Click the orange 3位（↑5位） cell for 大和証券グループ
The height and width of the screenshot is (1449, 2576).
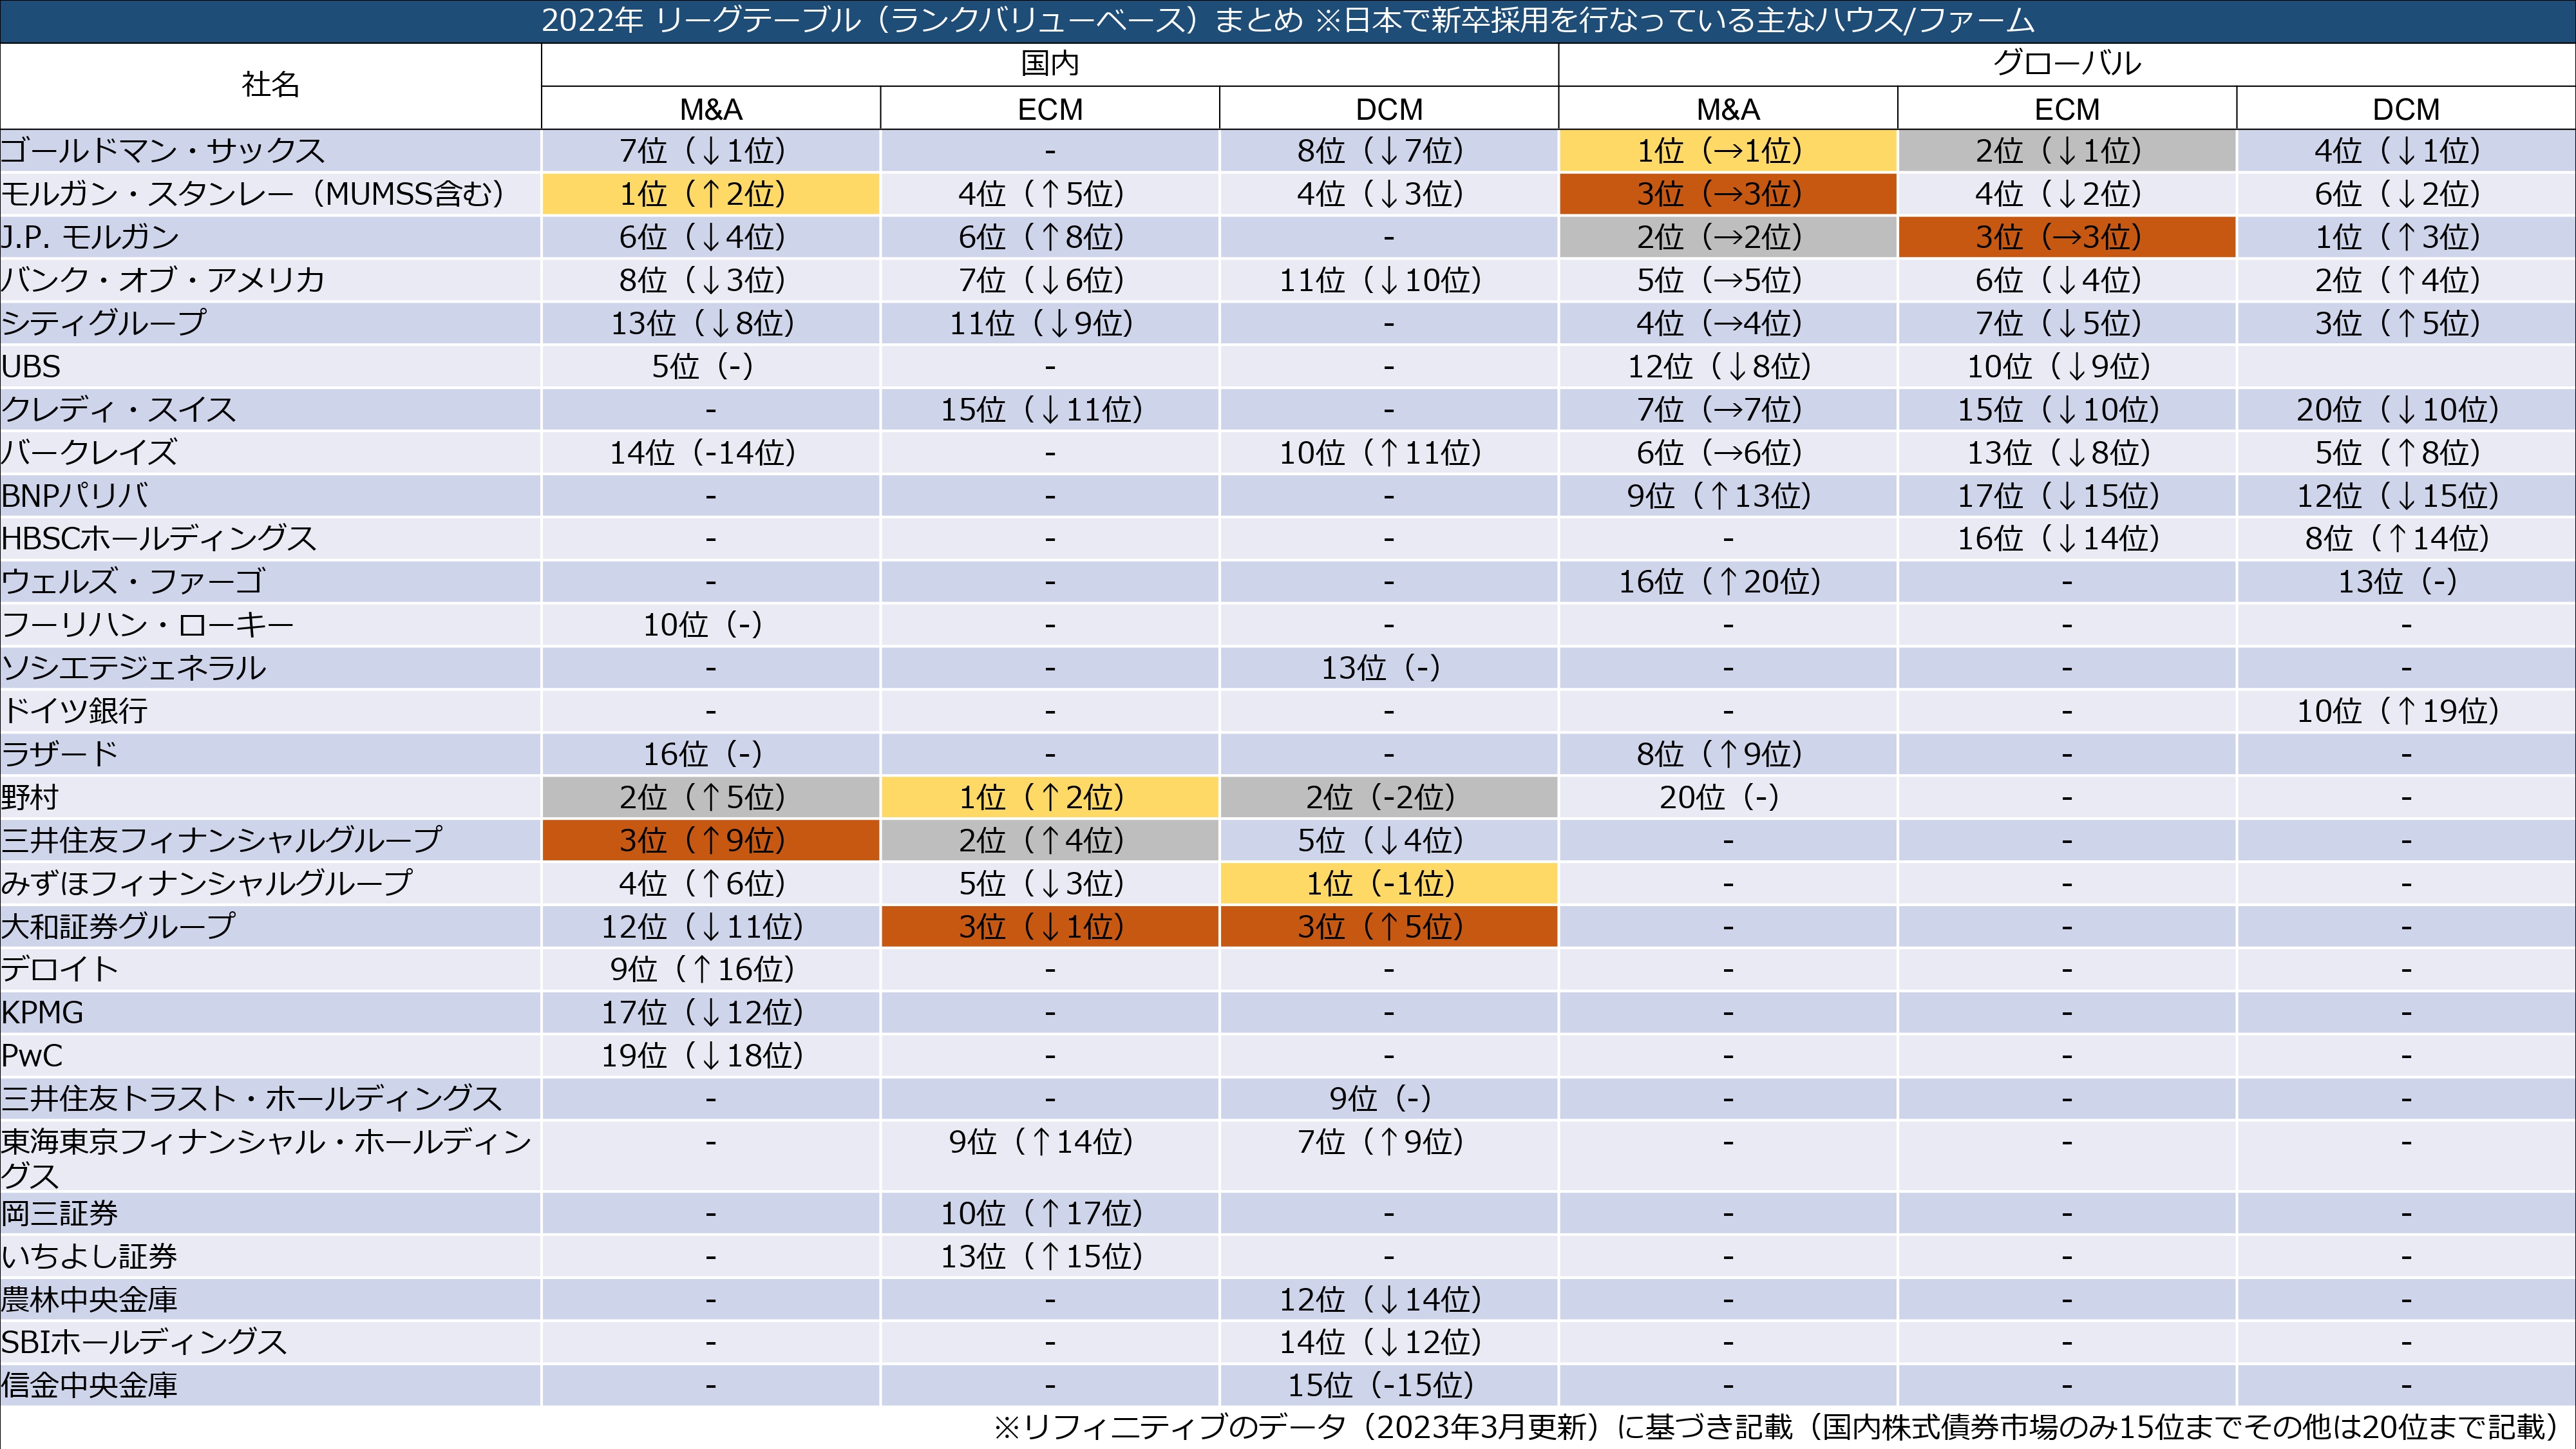1388,927
